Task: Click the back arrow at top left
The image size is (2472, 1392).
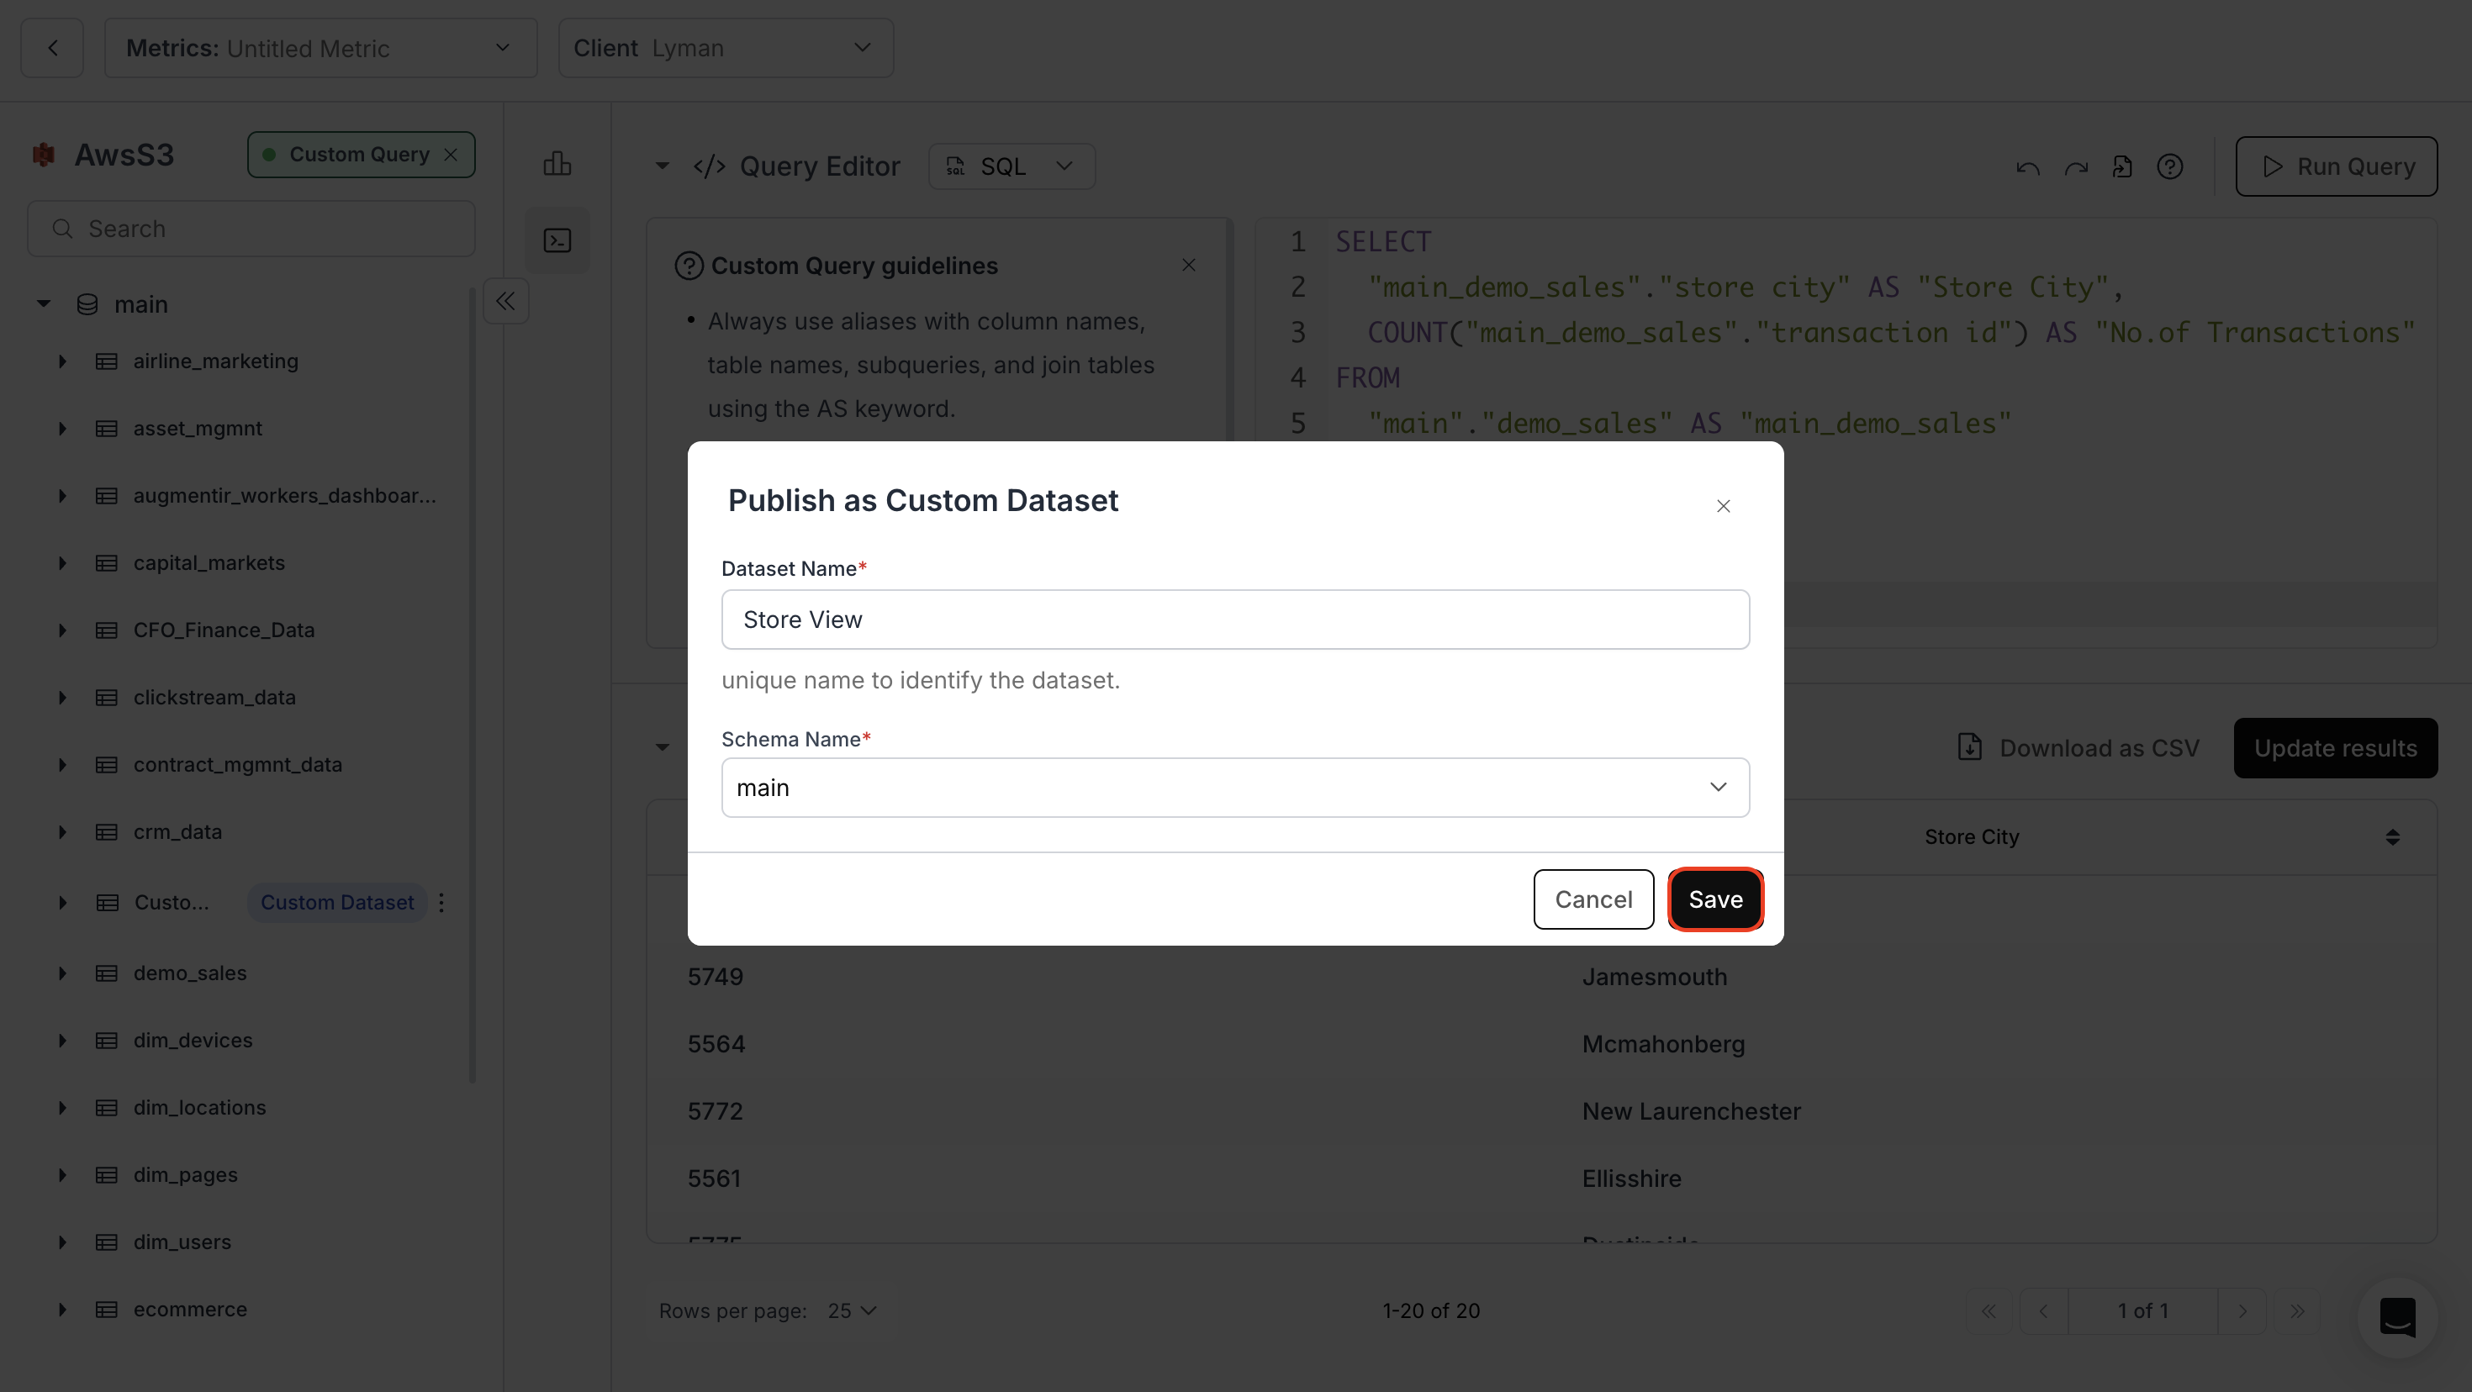Action: tap(52, 47)
